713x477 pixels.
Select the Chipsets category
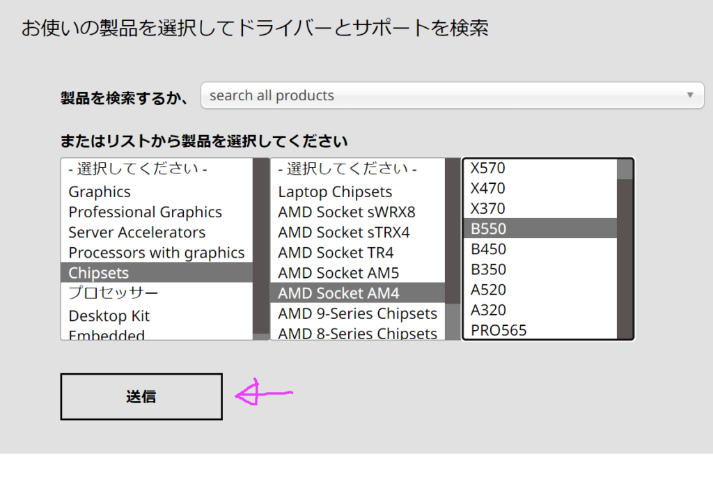pyautogui.click(x=157, y=273)
